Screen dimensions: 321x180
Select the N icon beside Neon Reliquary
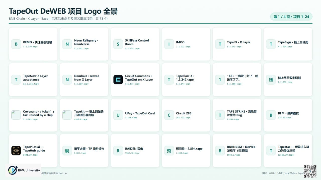[x=67, y=44]
